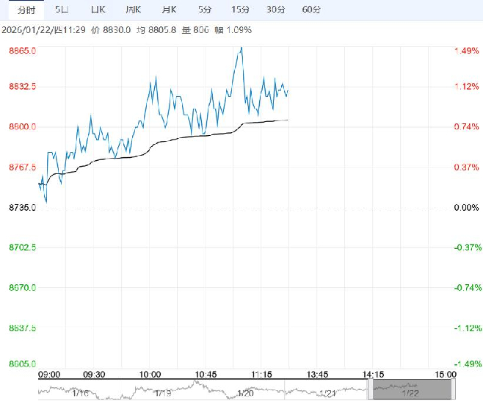The height and width of the screenshot is (401, 483).
Task: Open the 60分 hourly interval tab
Action: point(311,10)
